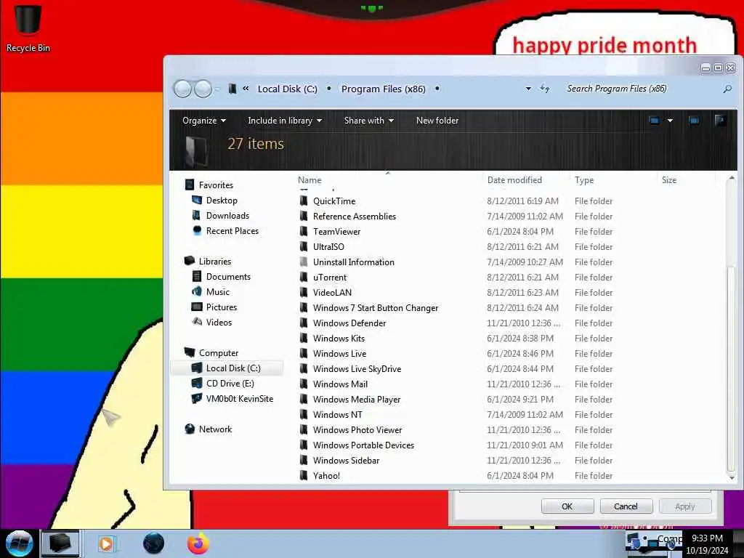The width and height of the screenshot is (744, 558).
Task: Launch Firefox from the taskbar
Action: point(198,543)
